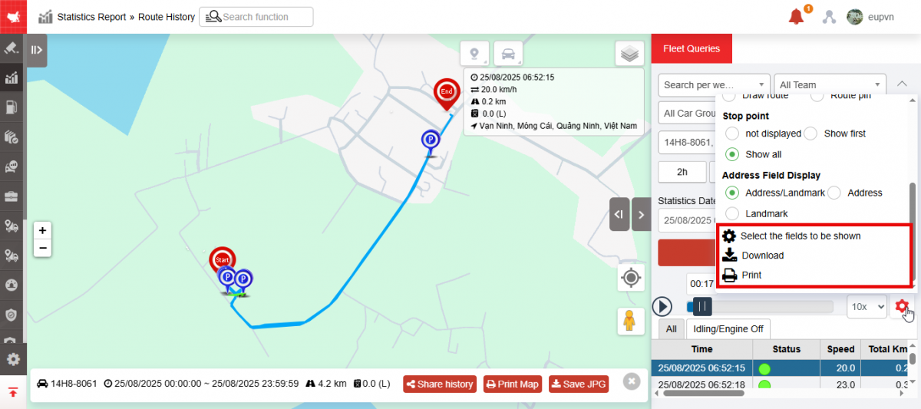The height and width of the screenshot is (409, 921).
Task: Click the car icon above the map
Action: [x=508, y=54]
